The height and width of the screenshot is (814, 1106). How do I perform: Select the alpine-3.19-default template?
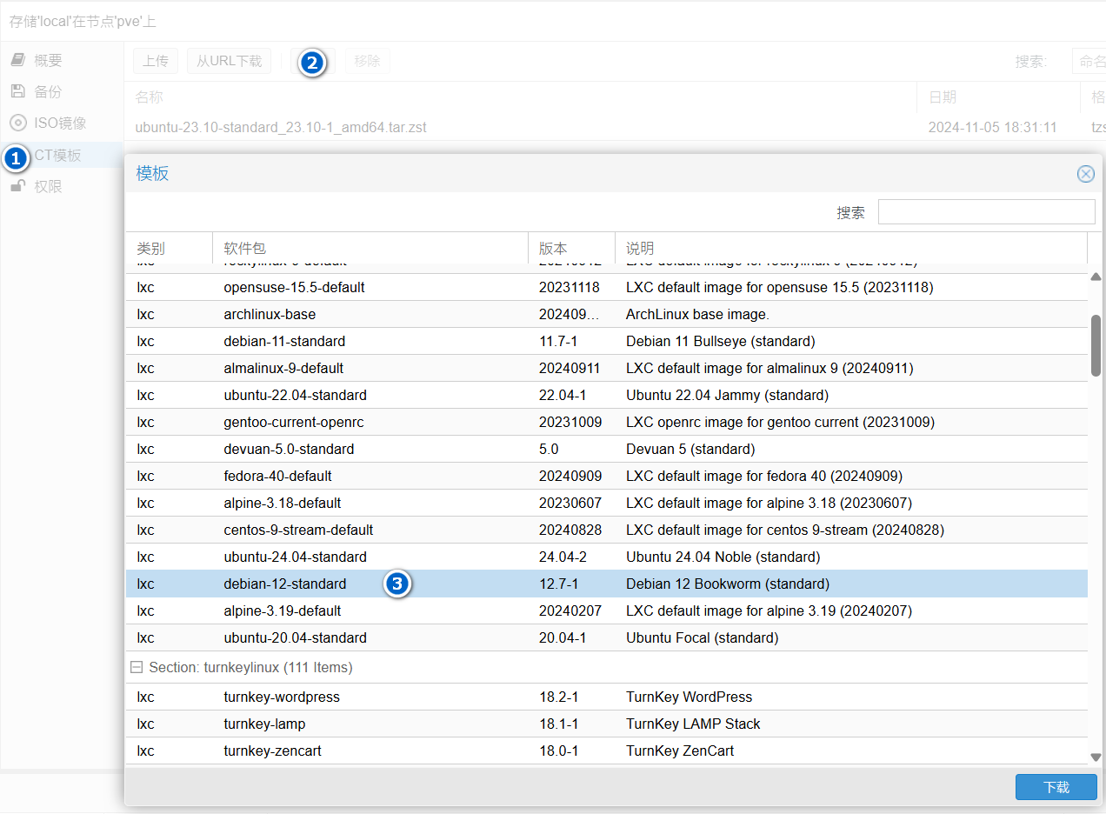pos(606,610)
